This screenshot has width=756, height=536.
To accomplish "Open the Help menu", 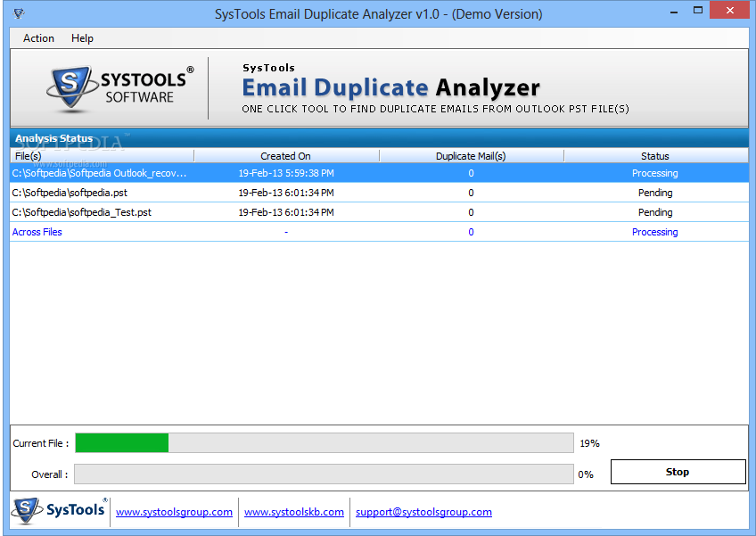I will pos(82,38).
